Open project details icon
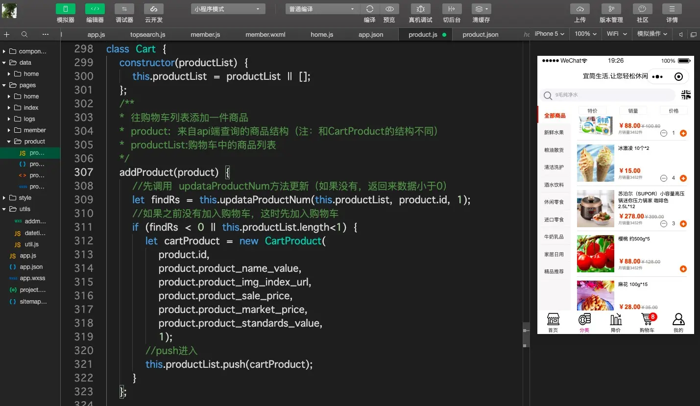The height and width of the screenshot is (406, 700). (672, 9)
